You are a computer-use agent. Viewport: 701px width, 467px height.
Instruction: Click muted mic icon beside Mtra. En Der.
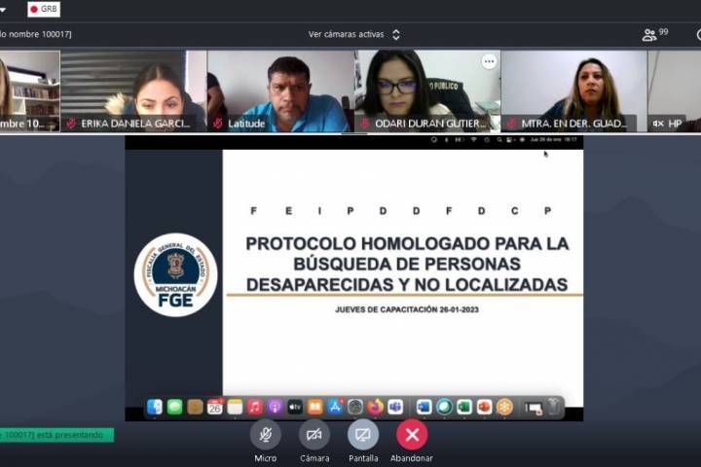(x=510, y=124)
